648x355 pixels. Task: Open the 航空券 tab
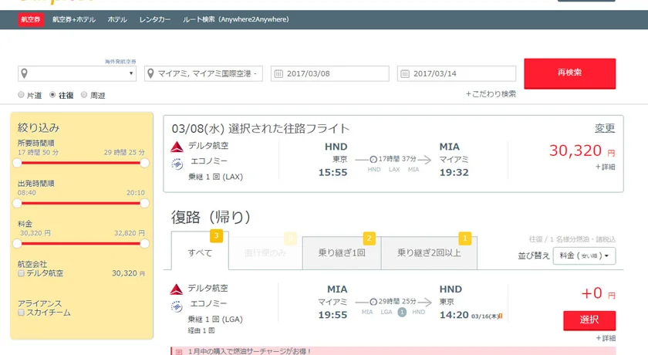pos(31,19)
